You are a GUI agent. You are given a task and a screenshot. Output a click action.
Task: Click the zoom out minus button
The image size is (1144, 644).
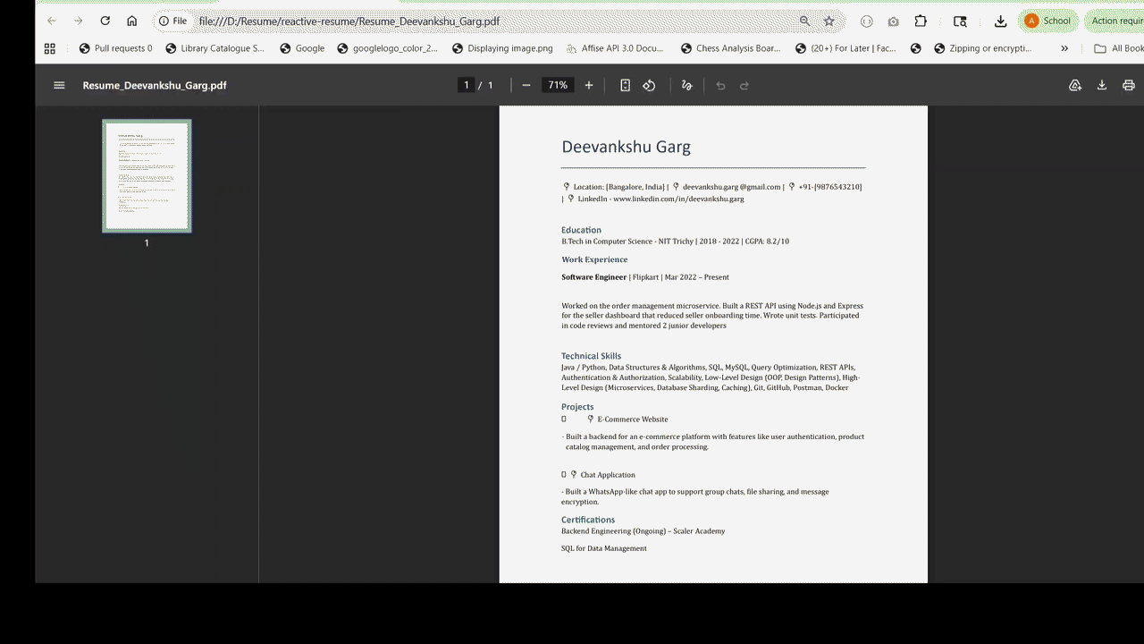pos(526,85)
